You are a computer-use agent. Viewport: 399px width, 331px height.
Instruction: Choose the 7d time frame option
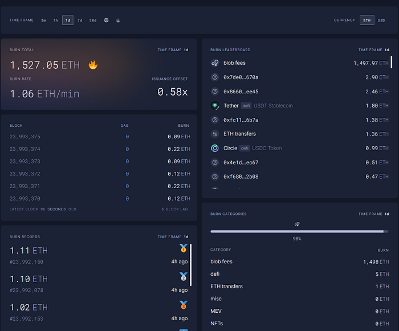[80, 20]
